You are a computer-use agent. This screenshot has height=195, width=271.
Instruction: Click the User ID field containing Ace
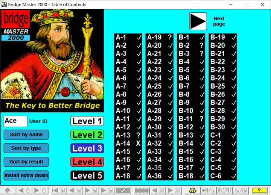[x=15, y=121]
